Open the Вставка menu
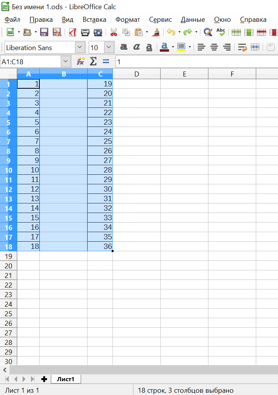Screen dimensions: 278x395 click(94, 20)
